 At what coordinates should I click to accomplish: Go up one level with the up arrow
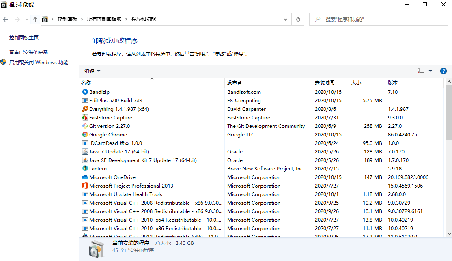[35, 19]
